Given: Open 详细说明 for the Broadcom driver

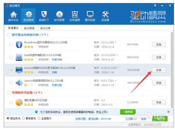Looking at the screenshot, I should [x=43, y=47].
